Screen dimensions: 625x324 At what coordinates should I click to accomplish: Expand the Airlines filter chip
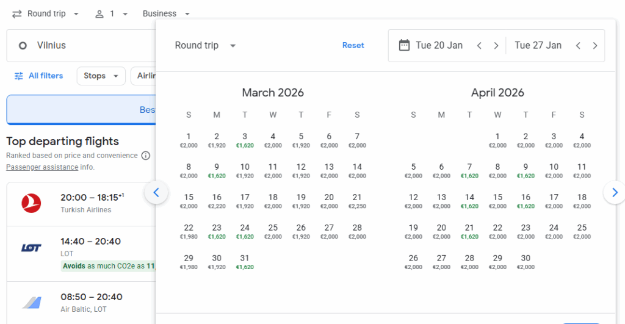point(143,76)
